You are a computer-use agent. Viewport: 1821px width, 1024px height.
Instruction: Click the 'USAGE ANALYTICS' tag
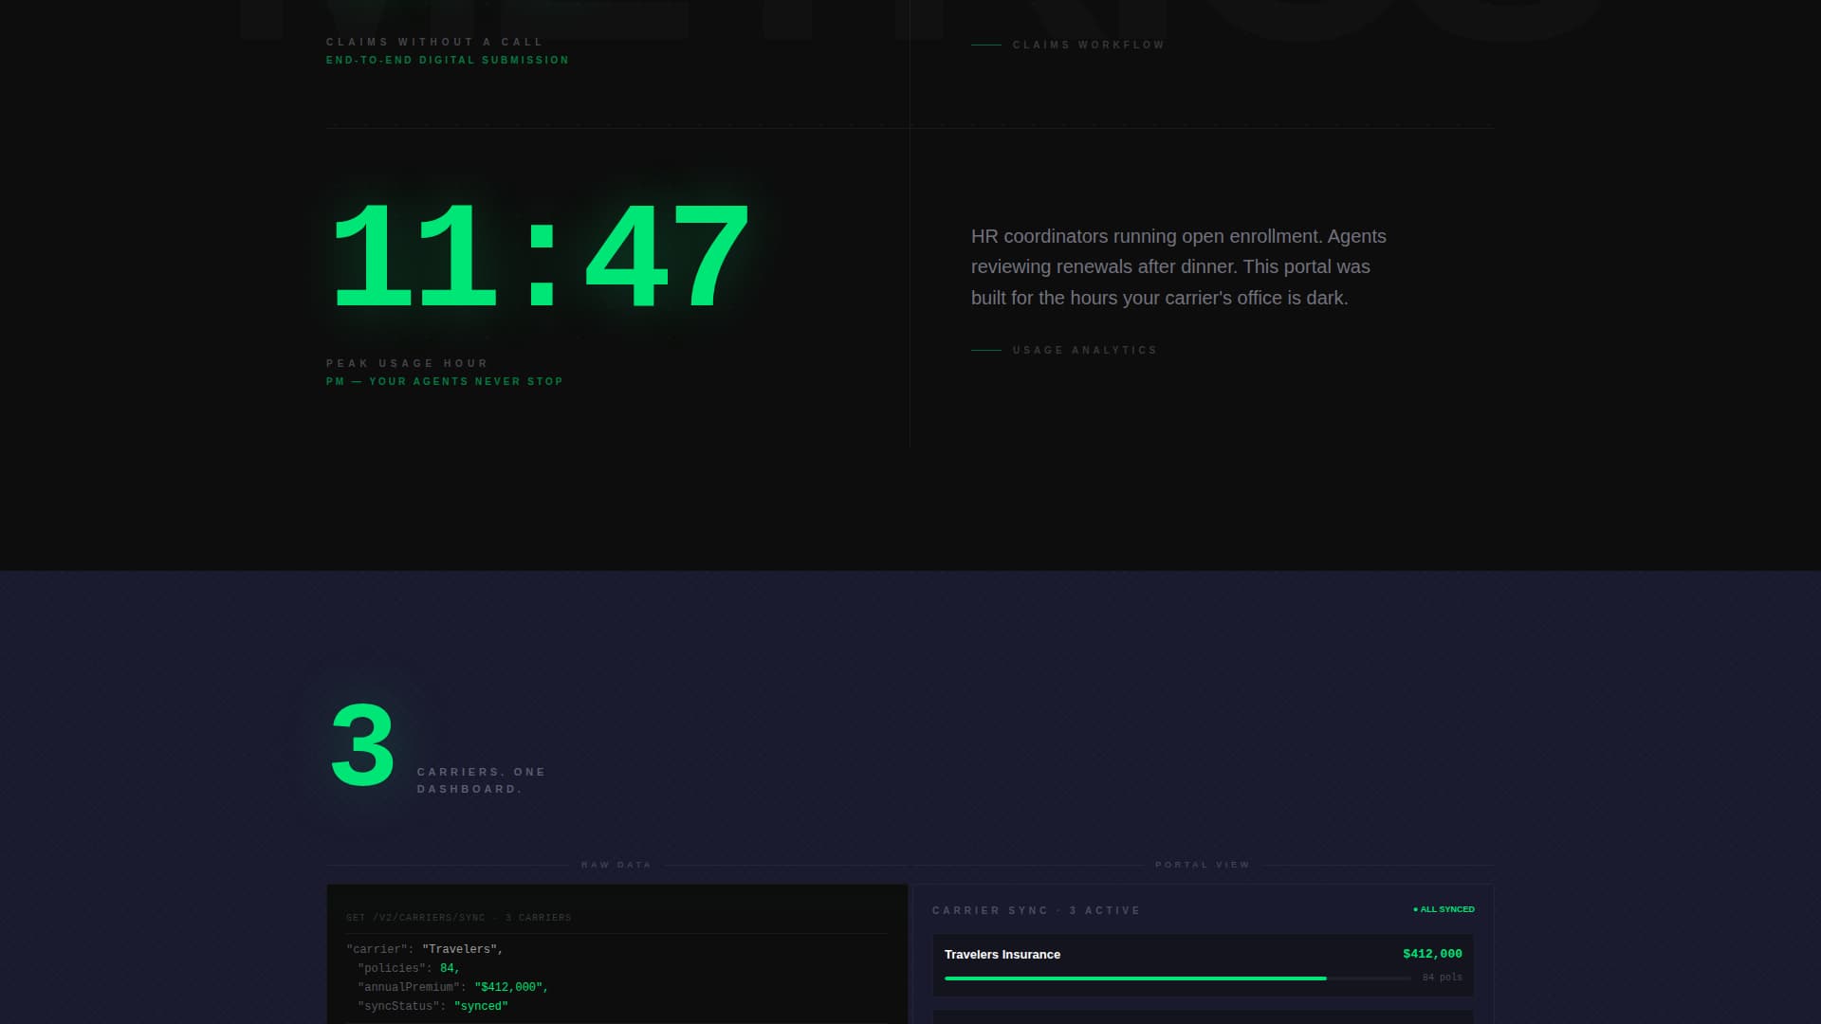pyautogui.click(x=1085, y=350)
